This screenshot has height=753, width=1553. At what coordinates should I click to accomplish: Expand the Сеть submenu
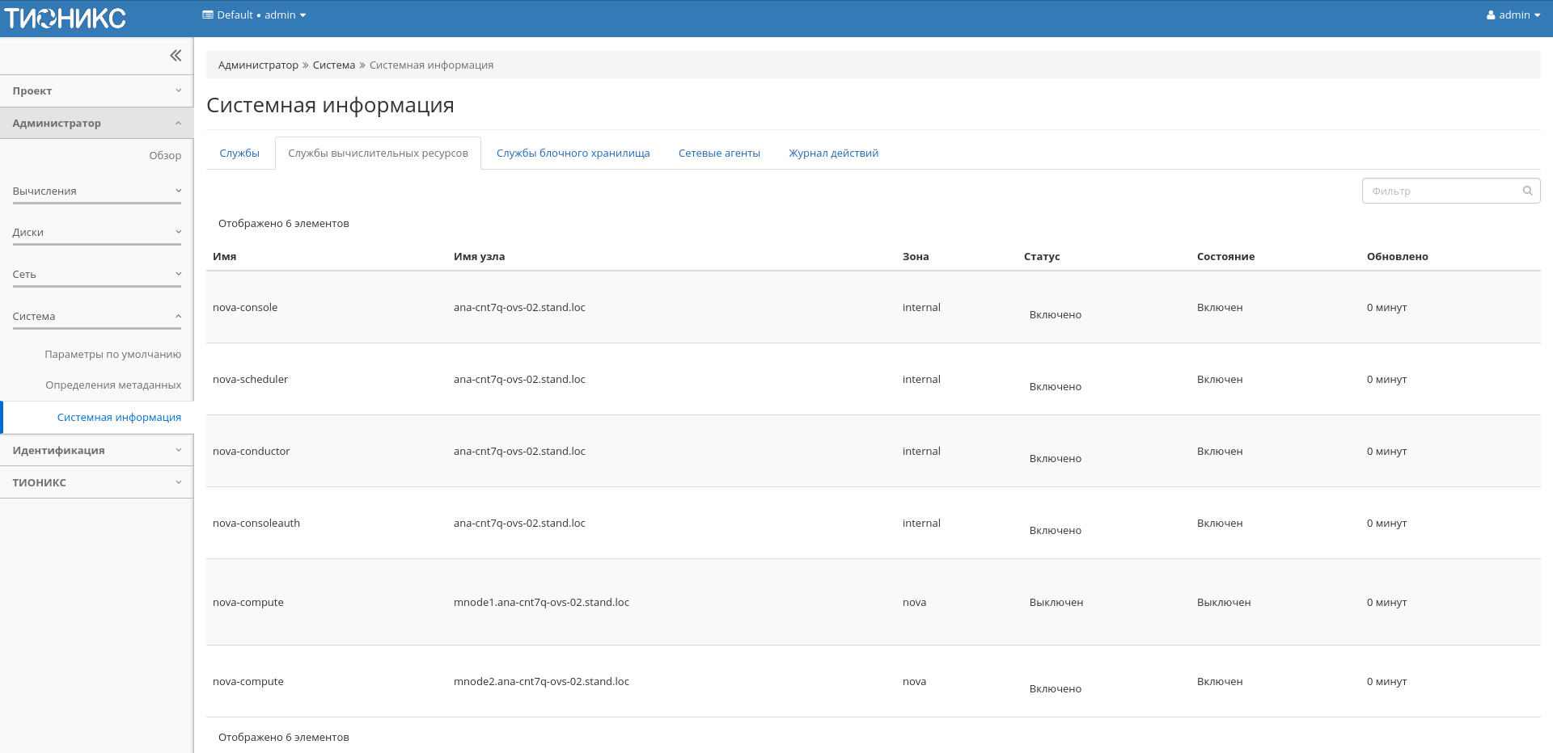click(x=96, y=275)
